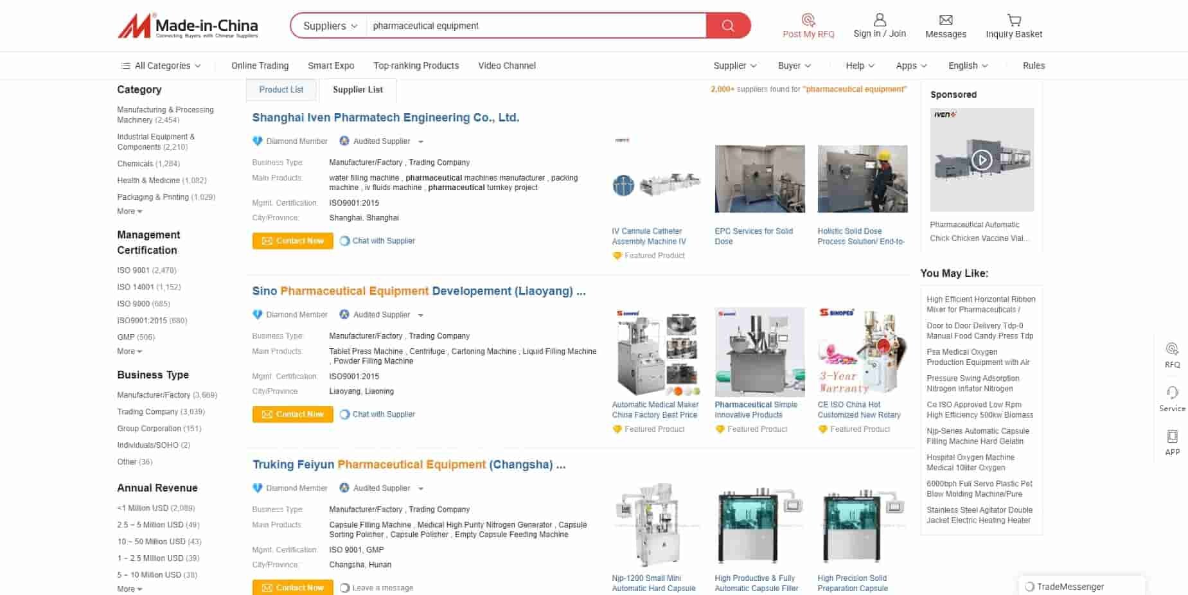Open EPC Services for Solid Dose thumbnail

[x=759, y=179]
